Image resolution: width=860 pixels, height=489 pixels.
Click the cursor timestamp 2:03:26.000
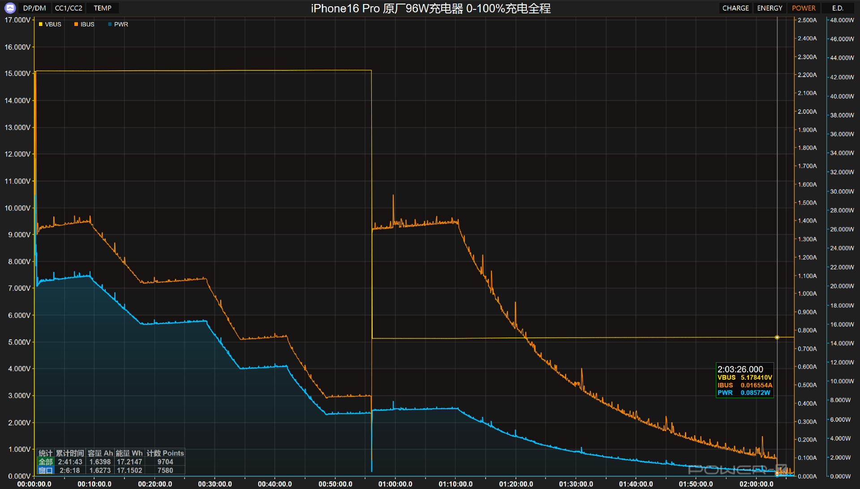[740, 369]
